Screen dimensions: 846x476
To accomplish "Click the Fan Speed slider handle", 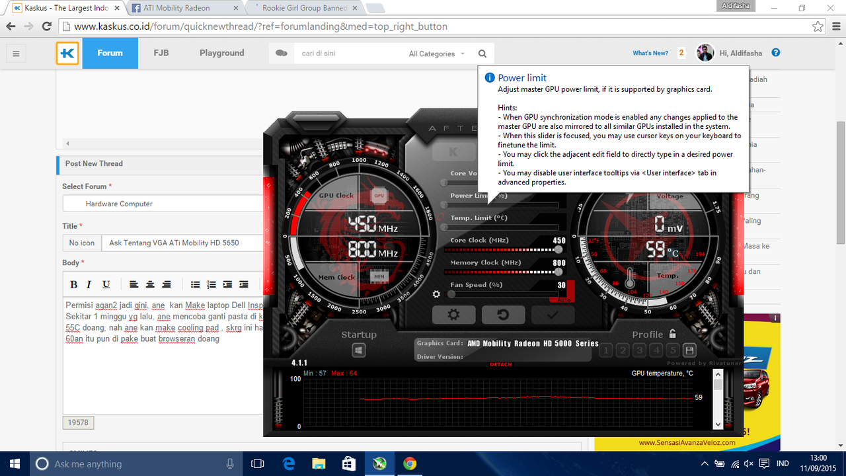I will point(451,294).
